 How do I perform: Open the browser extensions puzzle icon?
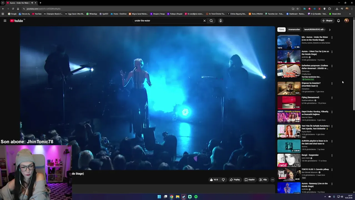pyautogui.click(x=329, y=9)
